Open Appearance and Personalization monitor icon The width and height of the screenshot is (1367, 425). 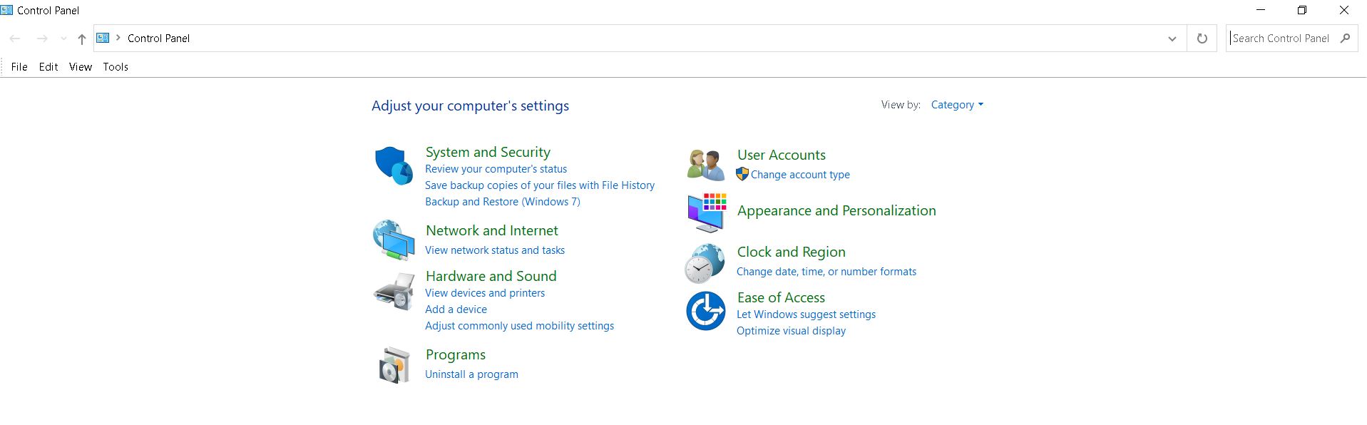[707, 212]
